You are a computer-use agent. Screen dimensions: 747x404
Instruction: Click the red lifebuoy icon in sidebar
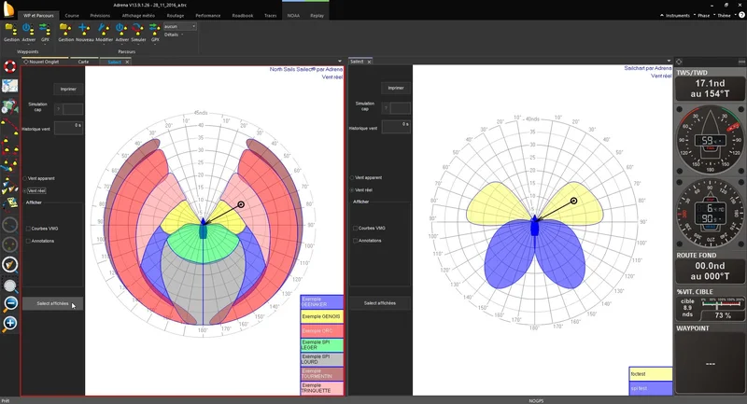click(x=10, y=67)
